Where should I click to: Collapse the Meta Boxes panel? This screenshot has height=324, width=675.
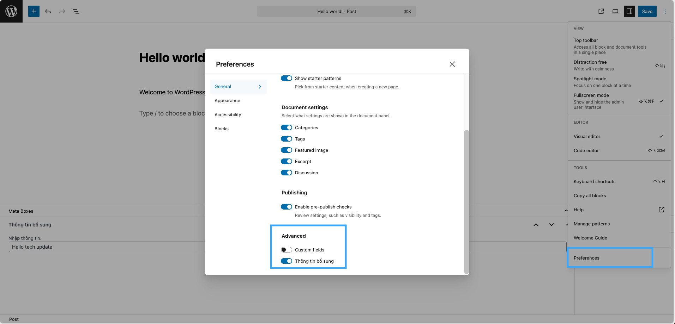point(566,211)
